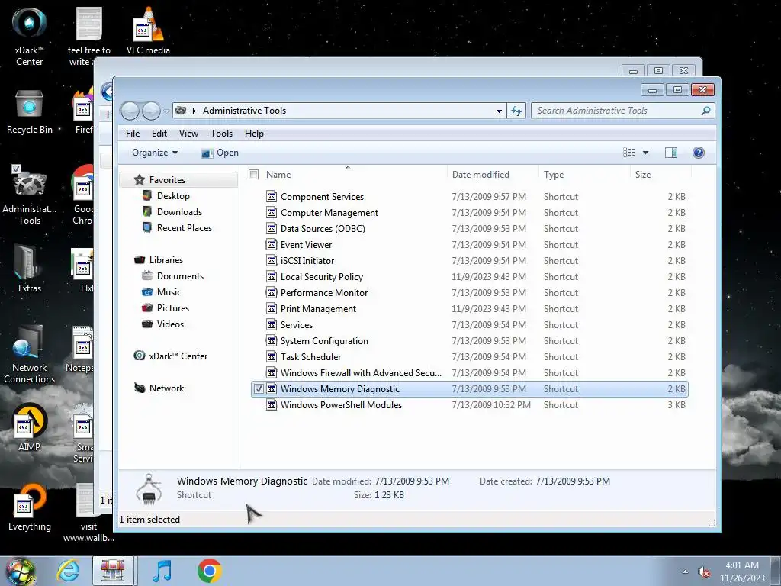Viewport: 781px width, 586px height.
Task: Change view with the view mode button
Action: (x=629, y=153)
